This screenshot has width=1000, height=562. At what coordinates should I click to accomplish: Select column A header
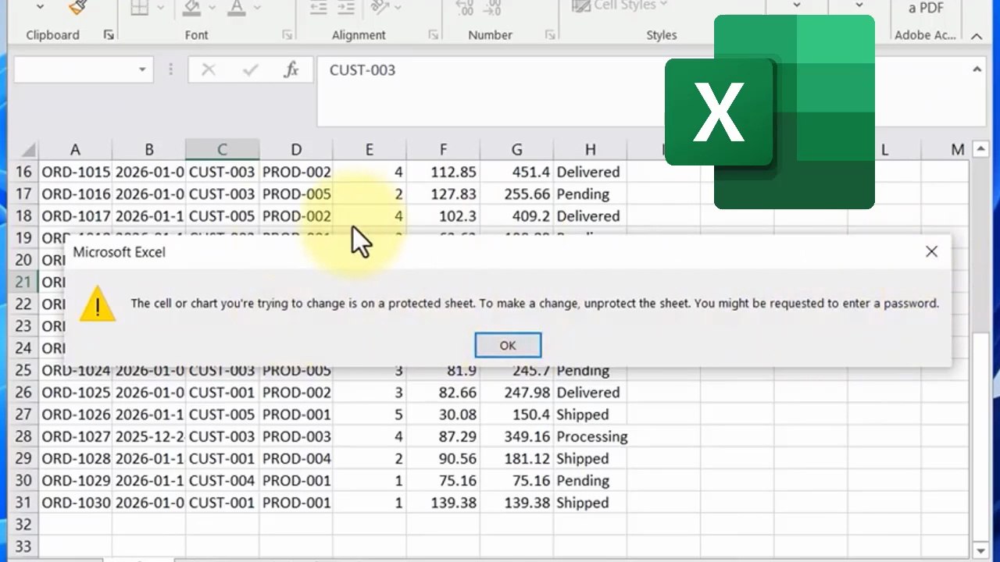click(75, 149)
